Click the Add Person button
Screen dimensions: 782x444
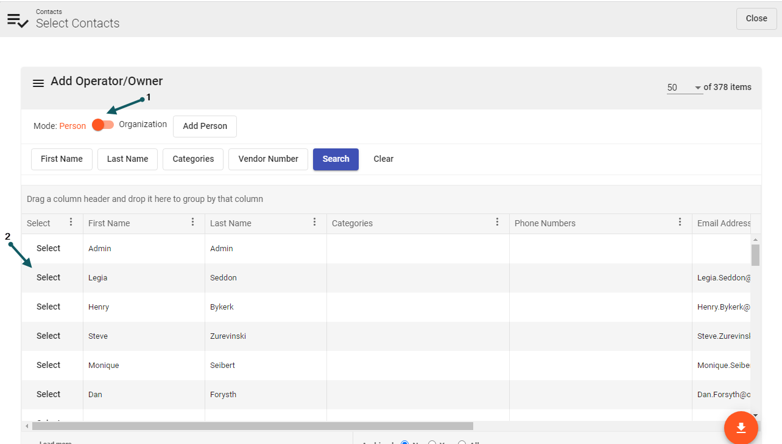point(205,126)
